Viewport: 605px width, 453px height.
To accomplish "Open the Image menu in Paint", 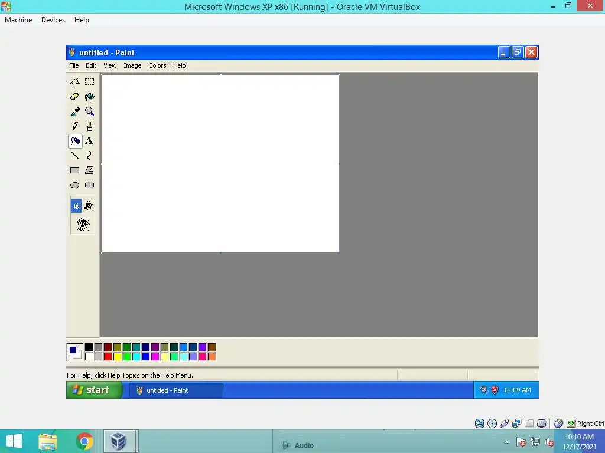I will click(x=132, y=65).
